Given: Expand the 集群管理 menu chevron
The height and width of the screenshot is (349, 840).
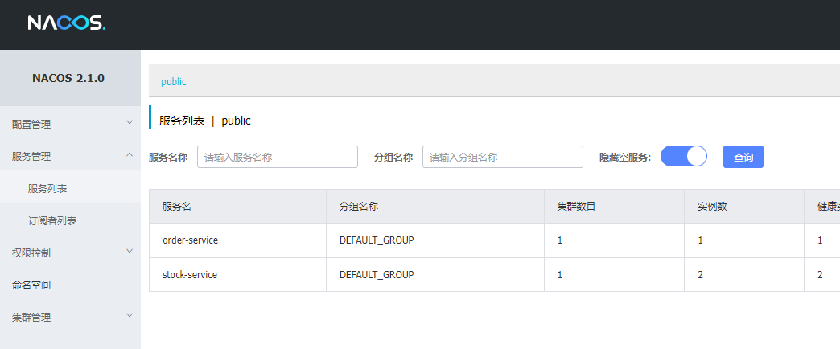Looking at the screenshot, I should pyautogui.click(x=129, y=315).
